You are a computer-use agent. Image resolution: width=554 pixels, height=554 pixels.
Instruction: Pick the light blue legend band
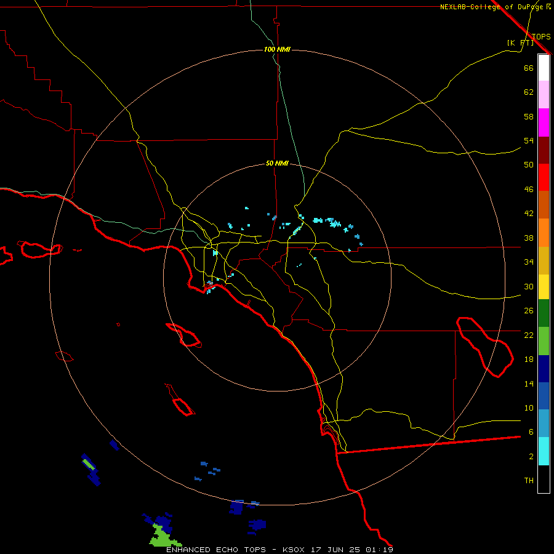point(544,424)
